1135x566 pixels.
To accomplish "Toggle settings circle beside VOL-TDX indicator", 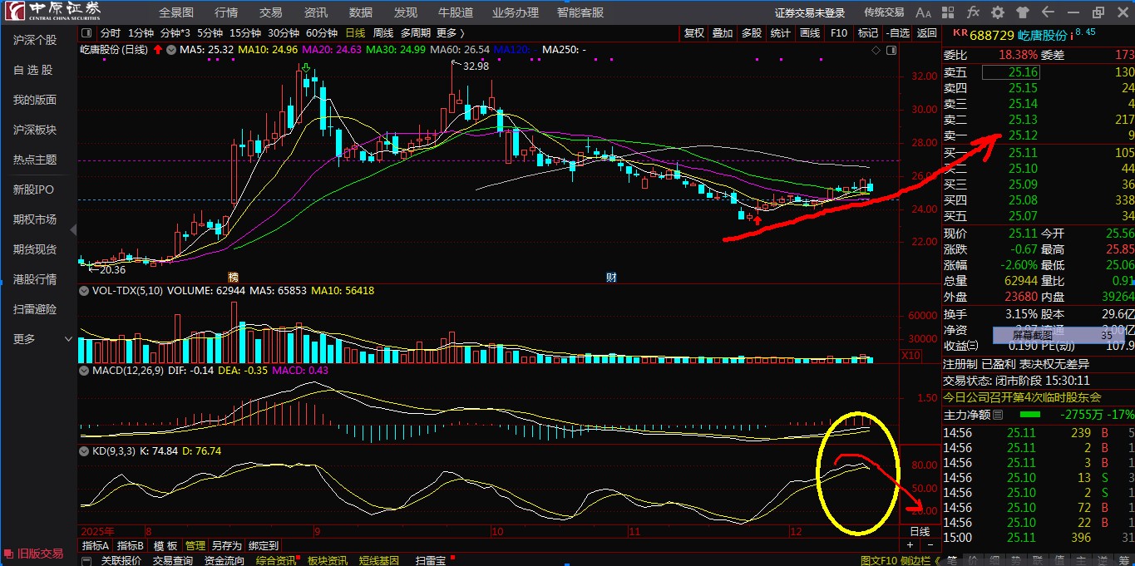I will (84, 291).
